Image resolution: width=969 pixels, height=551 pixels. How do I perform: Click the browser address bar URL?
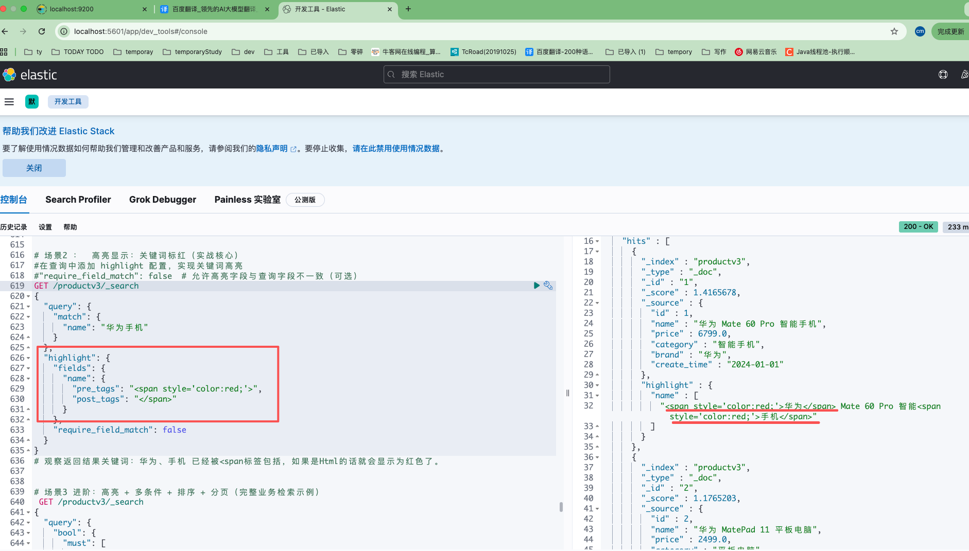[x=141, y=31]
